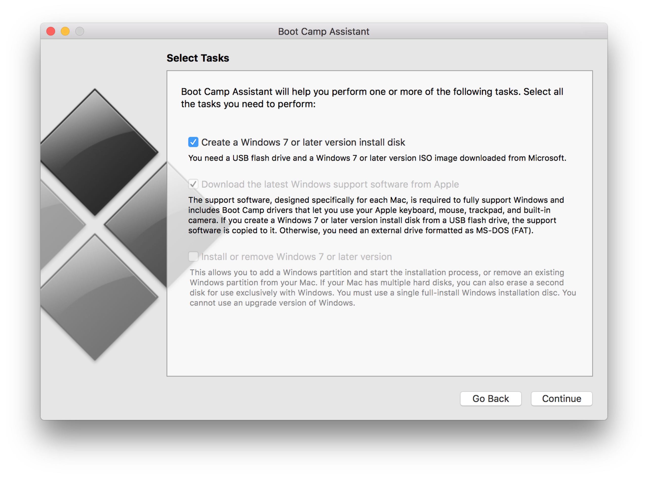This screenshot has width=648, height=478.
Task: Click the USB flash drive requirement text
Action: point(377,158)
